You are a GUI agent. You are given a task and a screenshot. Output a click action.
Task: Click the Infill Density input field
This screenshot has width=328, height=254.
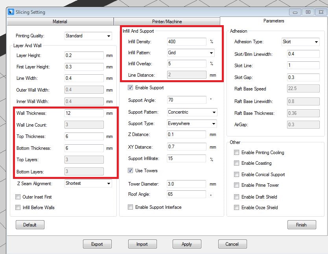click(x=186, y=42)
